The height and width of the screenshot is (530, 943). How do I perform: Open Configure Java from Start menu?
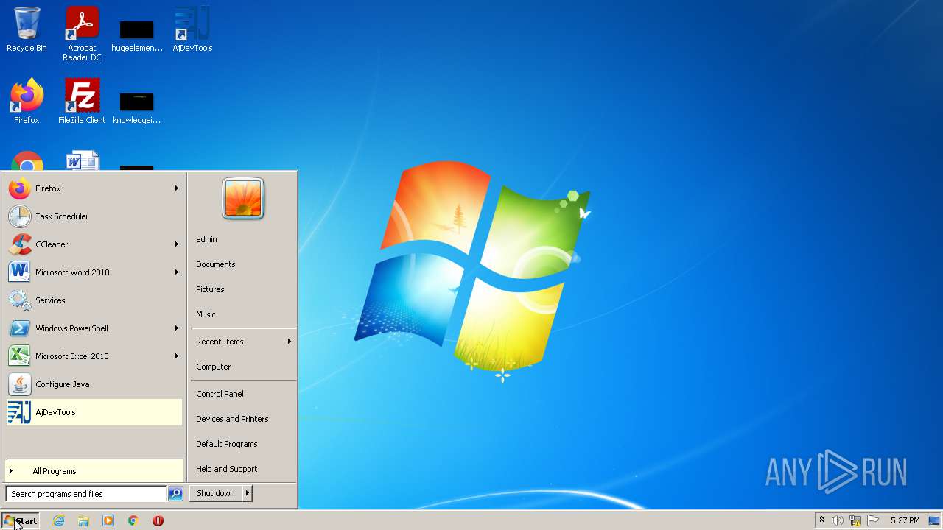(94, 384)
